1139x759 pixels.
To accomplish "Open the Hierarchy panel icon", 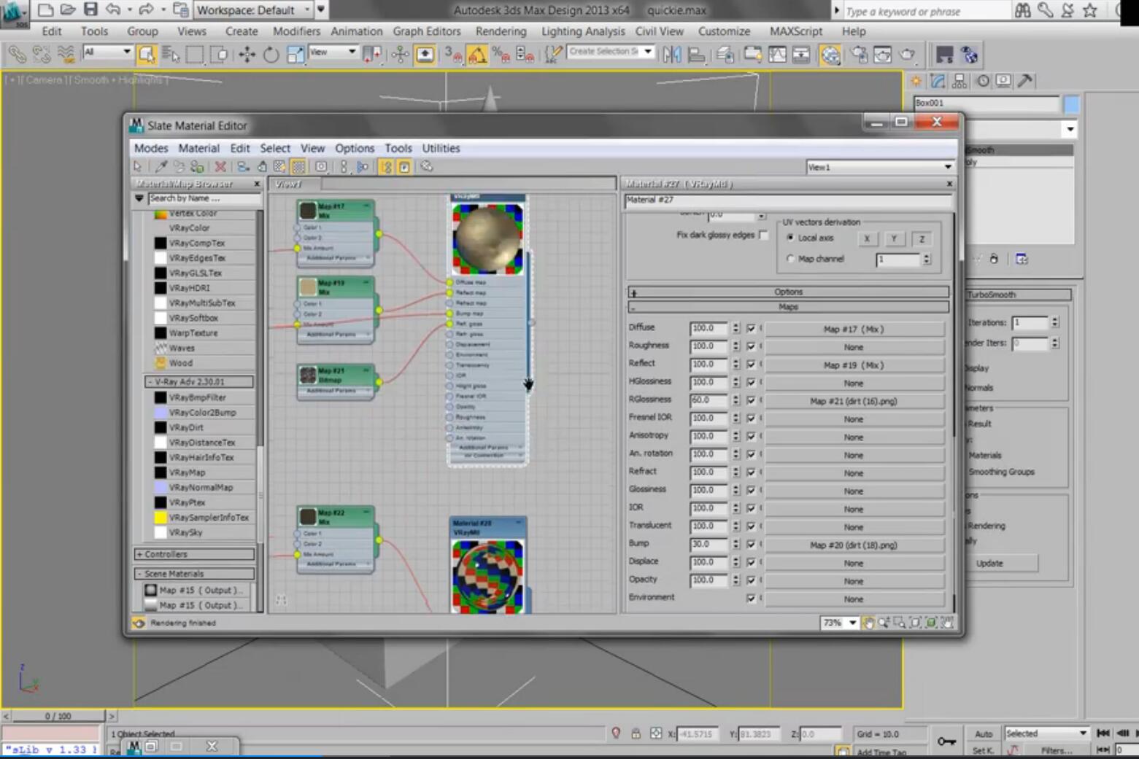I will (x=960, y=81).
